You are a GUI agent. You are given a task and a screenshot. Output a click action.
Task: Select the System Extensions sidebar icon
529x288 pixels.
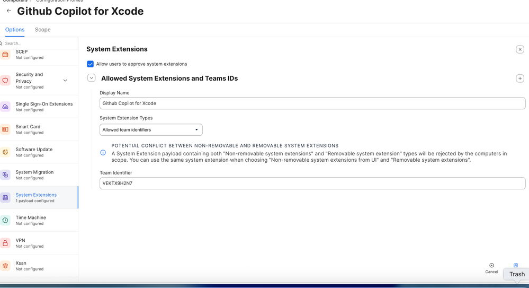tap(5, 197)
